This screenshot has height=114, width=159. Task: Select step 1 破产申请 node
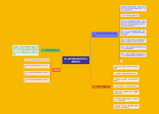click(126, 67)
